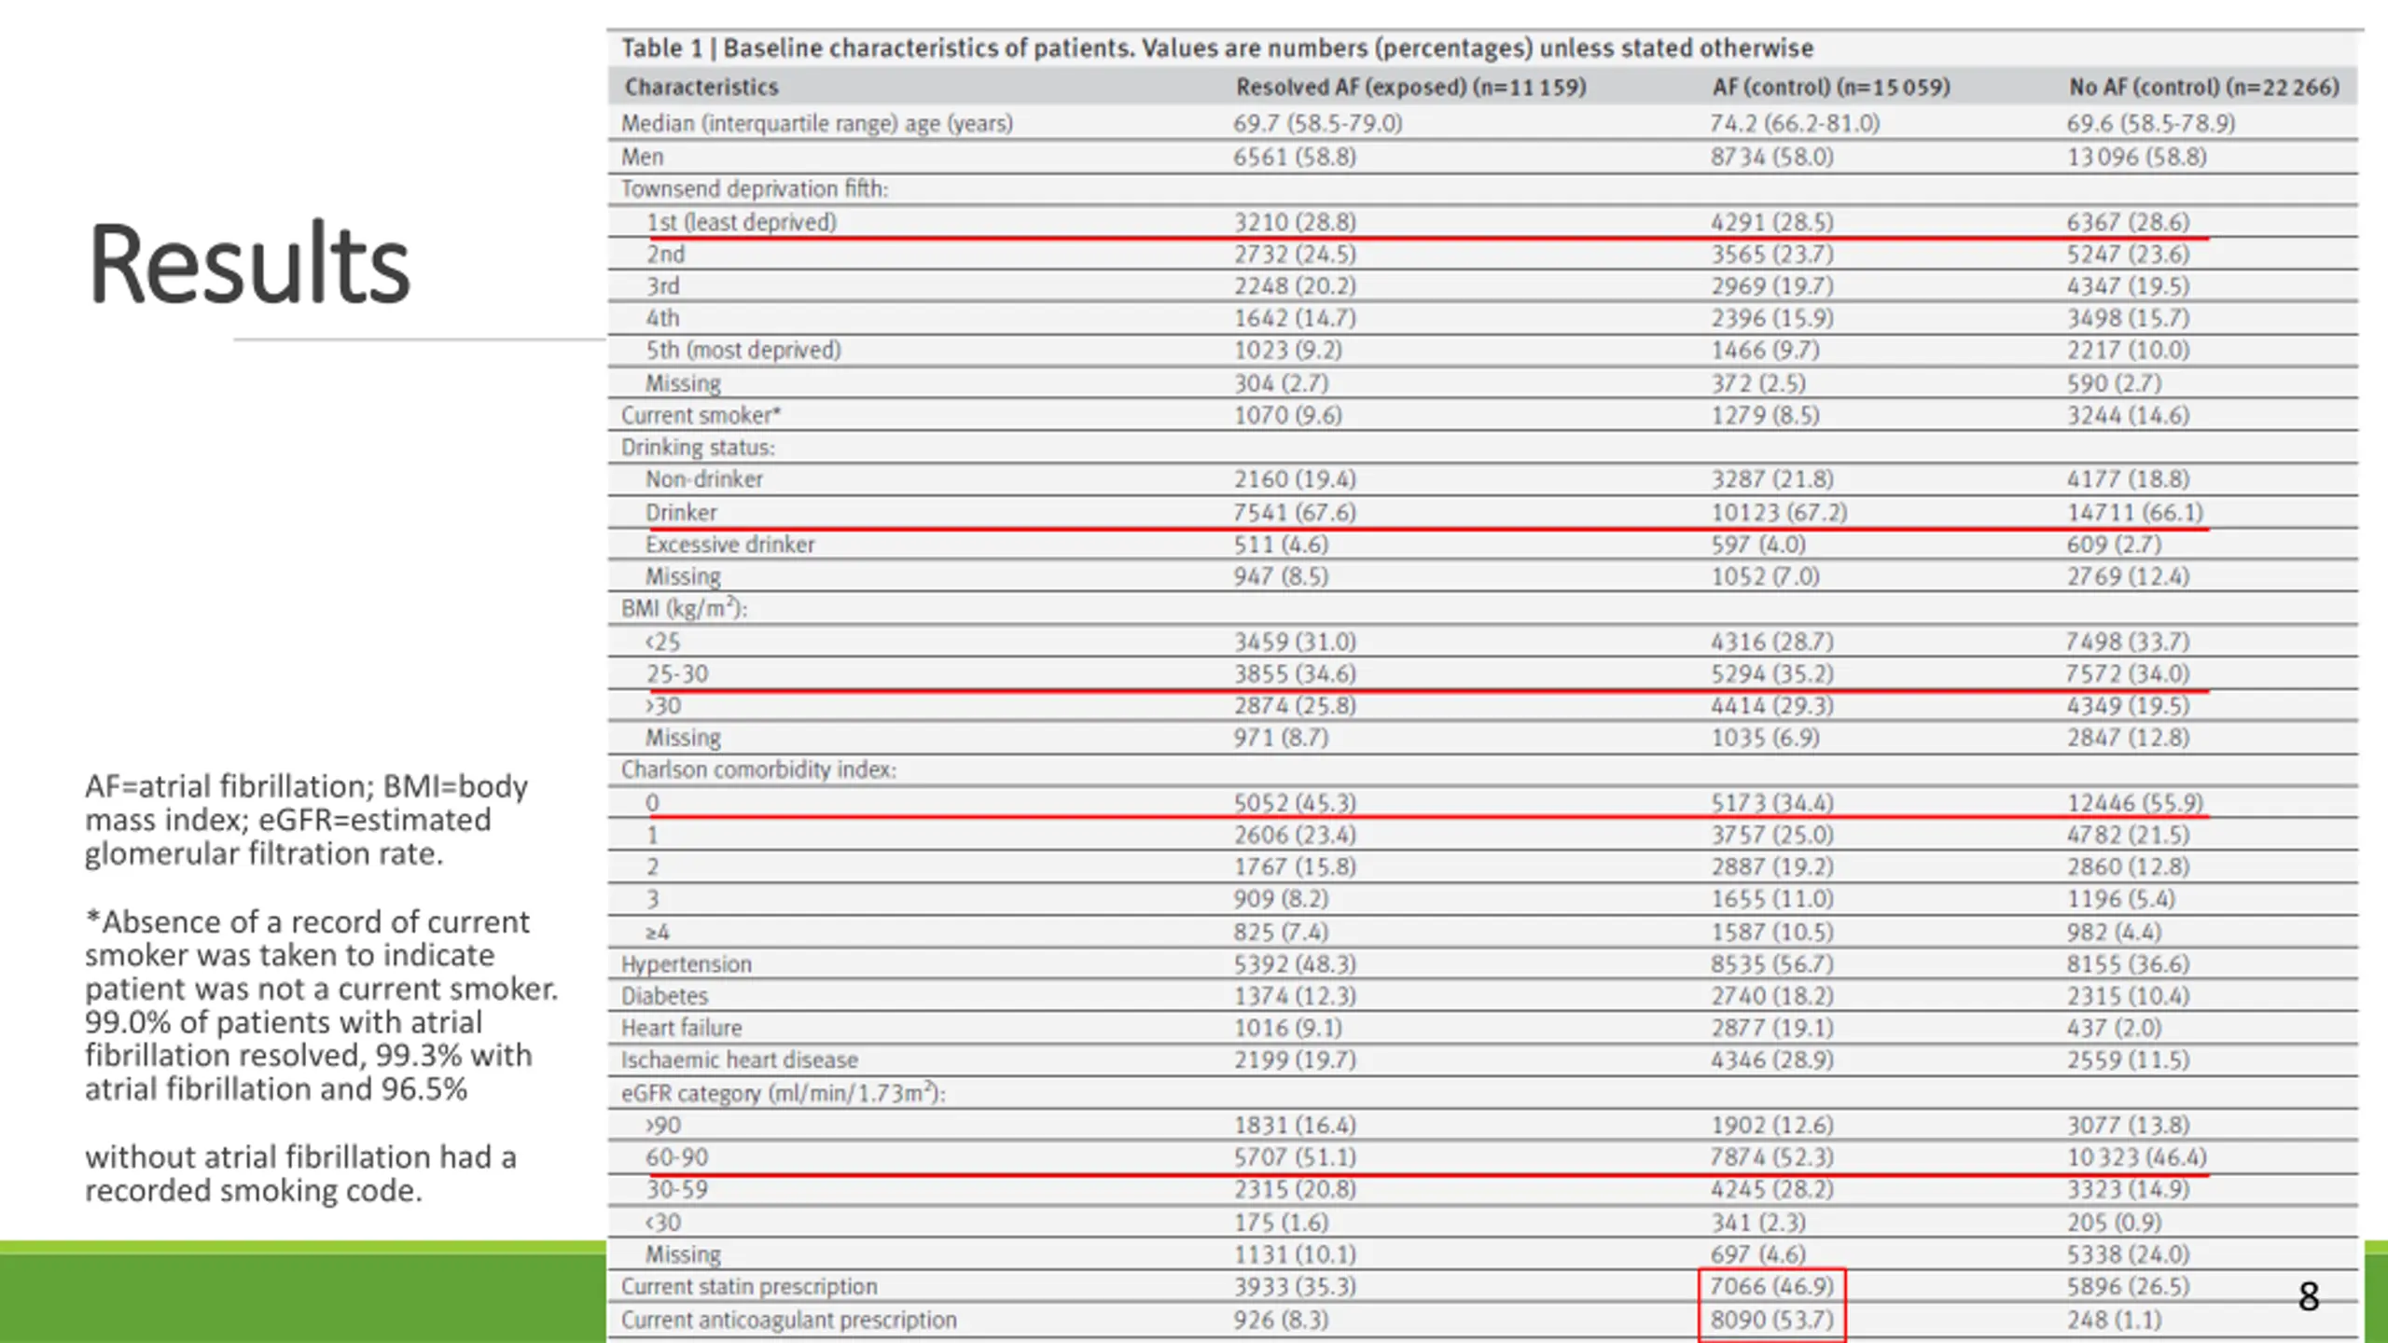Select the value '5338 (24.0)'
Screen dimensions: 2388x1343
(x=2128, y=1255)
